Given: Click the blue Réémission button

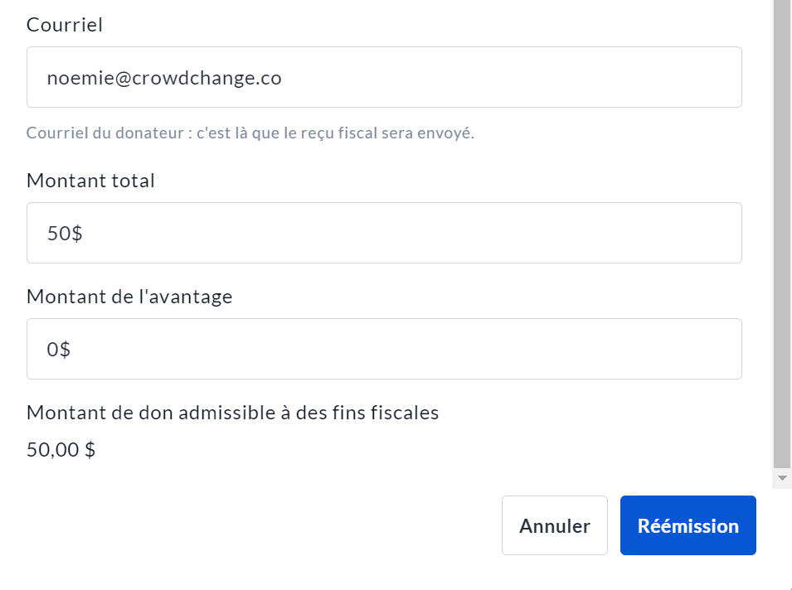Looking at the screenshot, I should 688,525.
